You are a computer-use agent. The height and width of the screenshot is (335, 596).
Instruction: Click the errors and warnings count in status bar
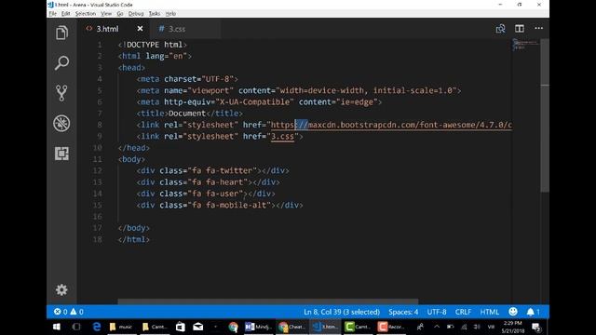click(68, 312)
